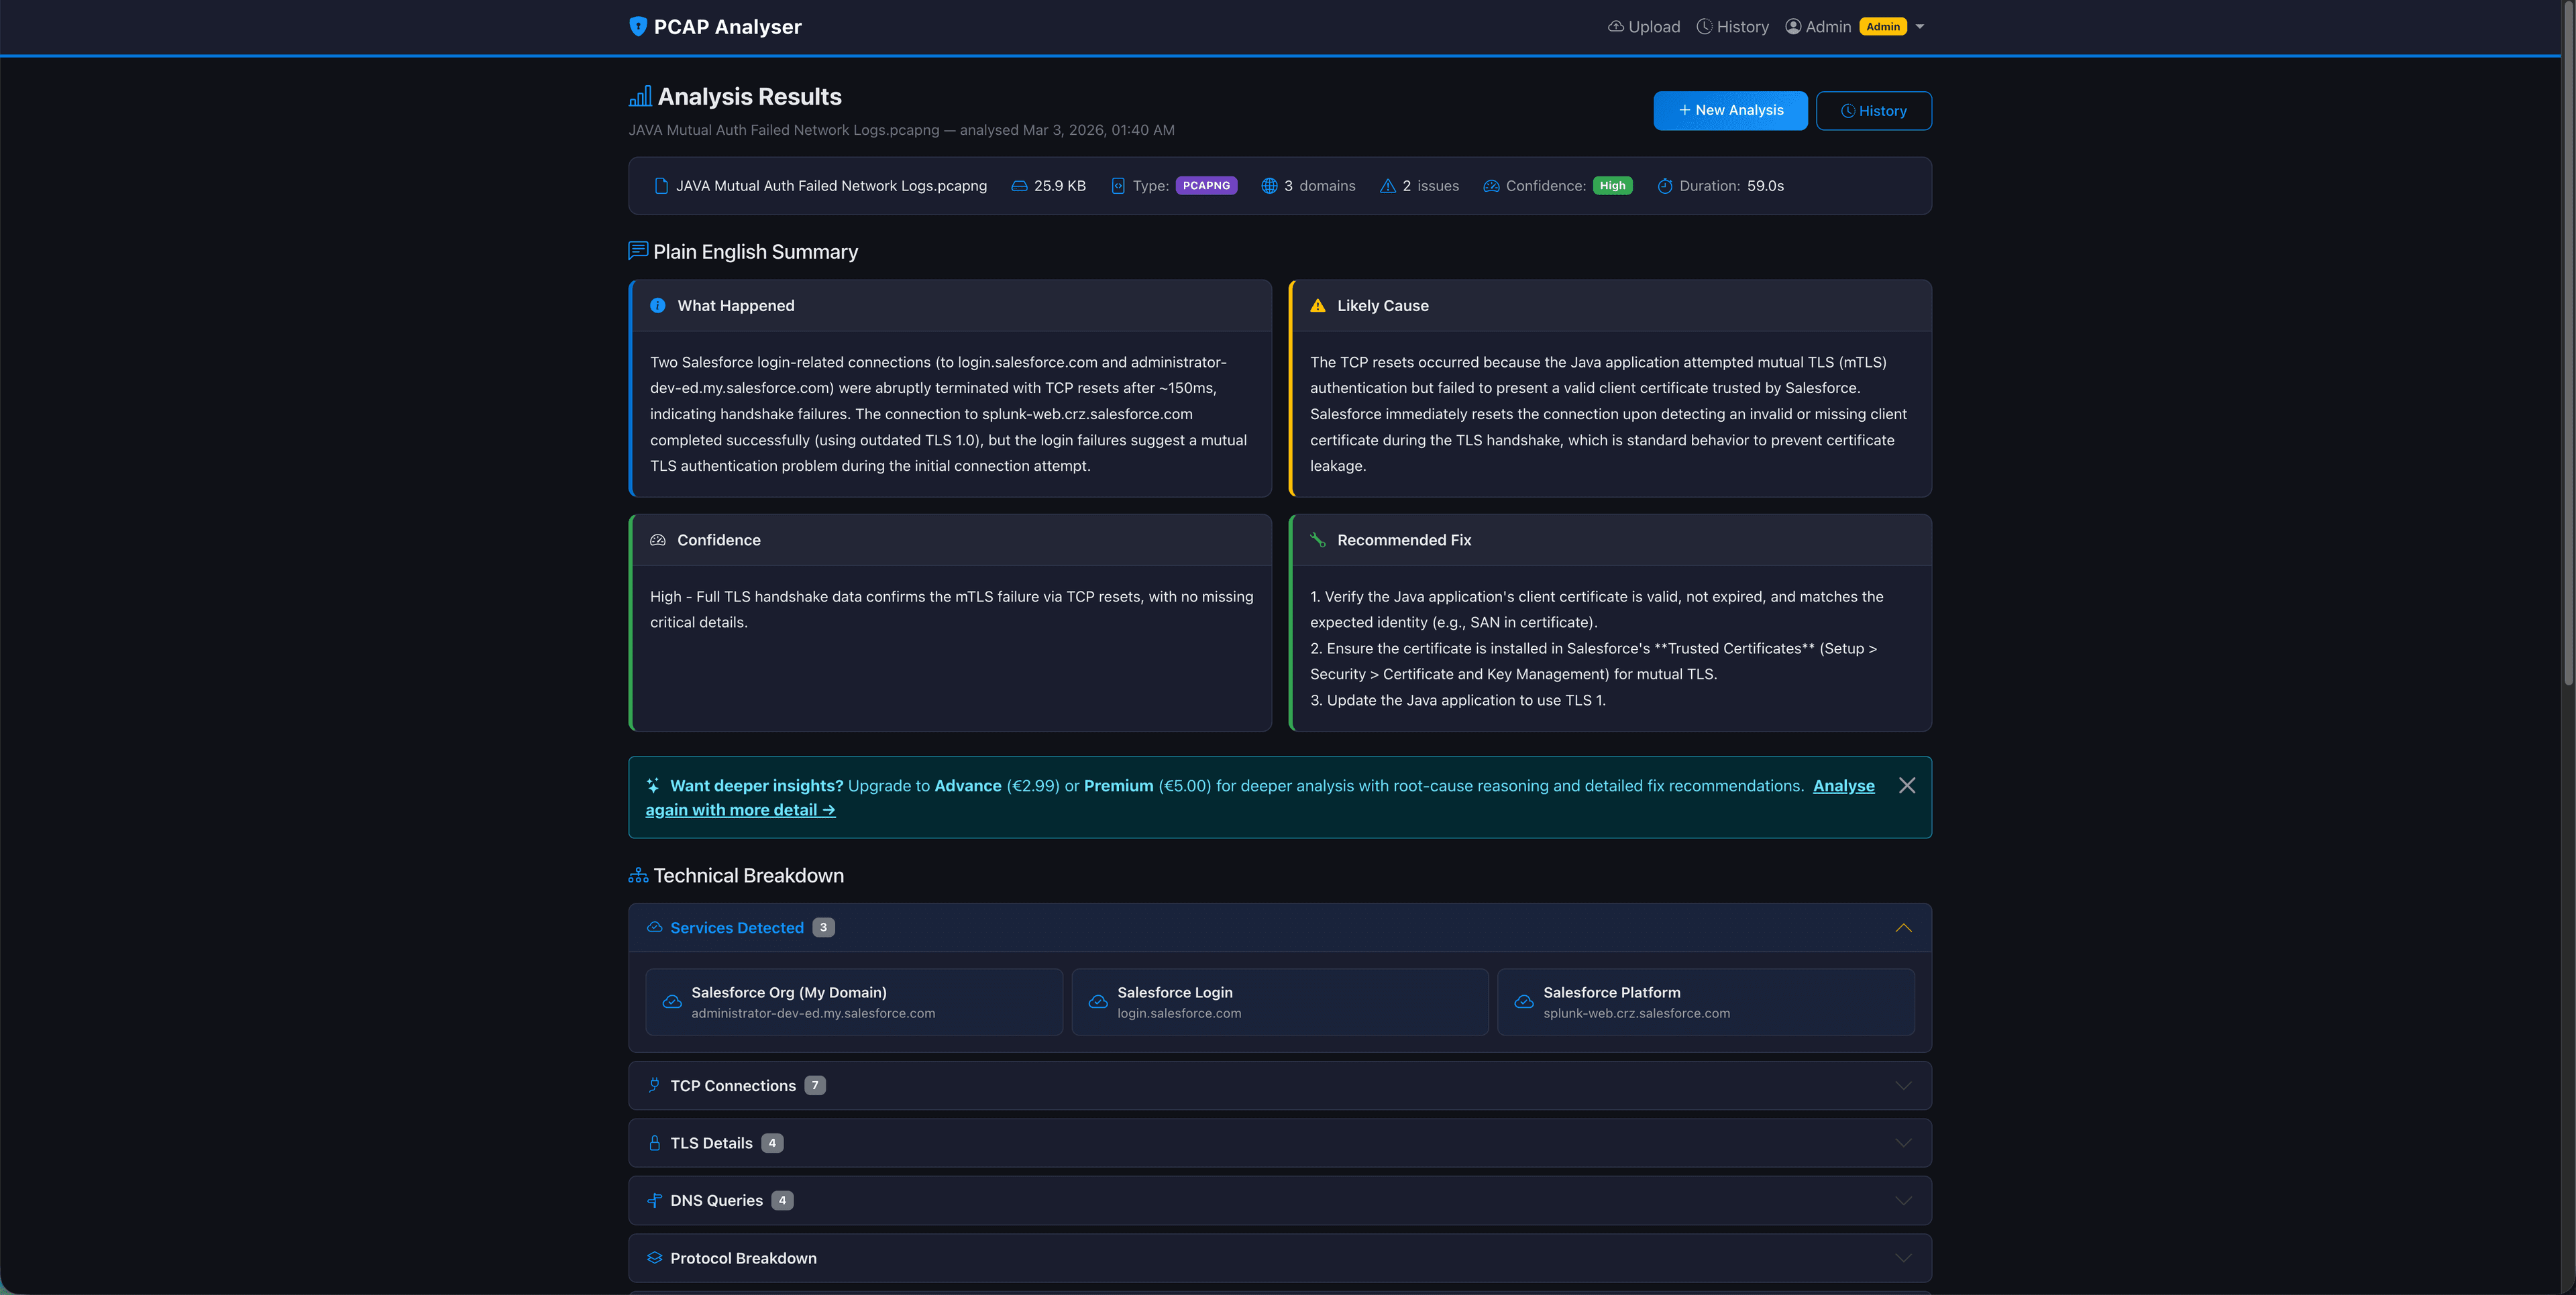The image size is (2576, 1295).
Task: Click the cloud icon on Salesforce Login card
Action: pyautogui.click(x=1097, y=1001)
